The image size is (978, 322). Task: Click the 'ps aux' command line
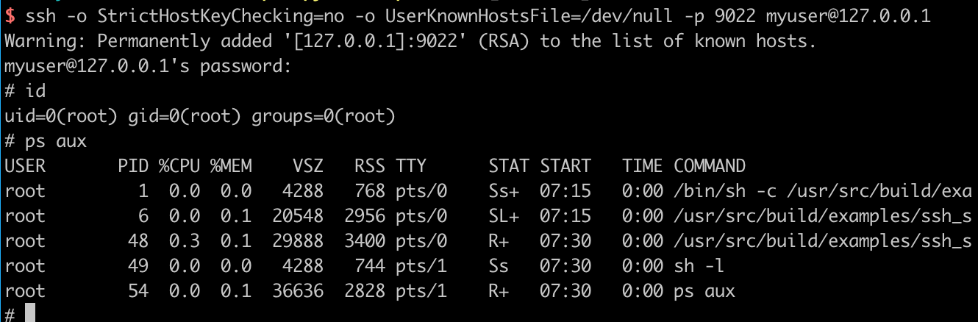46,141
